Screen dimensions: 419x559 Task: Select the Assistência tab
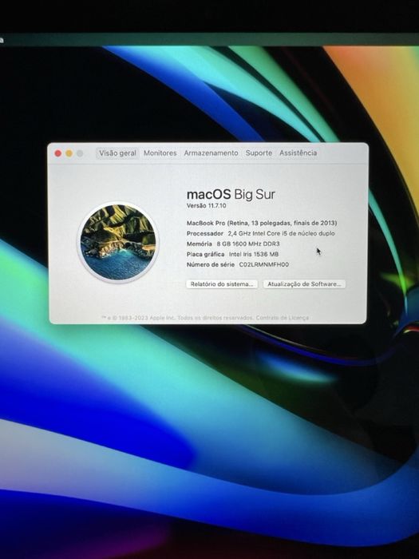(298, 153)
